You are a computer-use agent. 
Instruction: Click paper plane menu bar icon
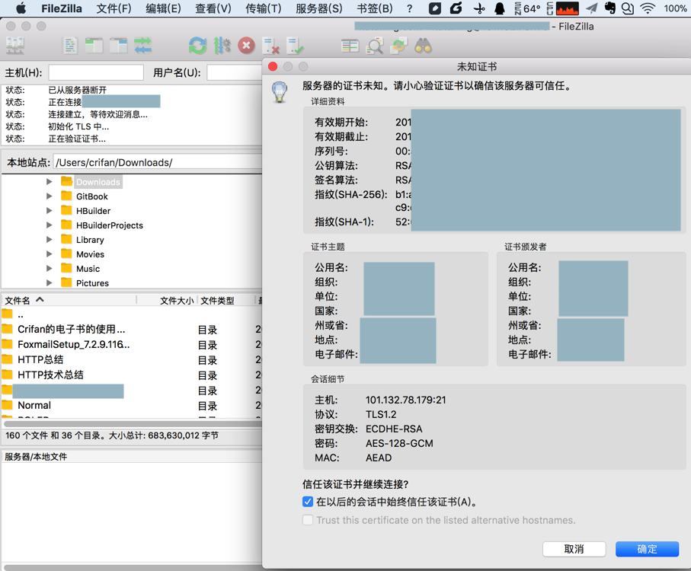coord(592,8)
